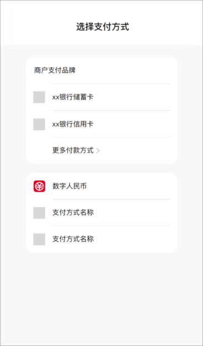Click gray icon of the upper 支付方式名称 entry
203x346 pixels.
coord(39,213)
